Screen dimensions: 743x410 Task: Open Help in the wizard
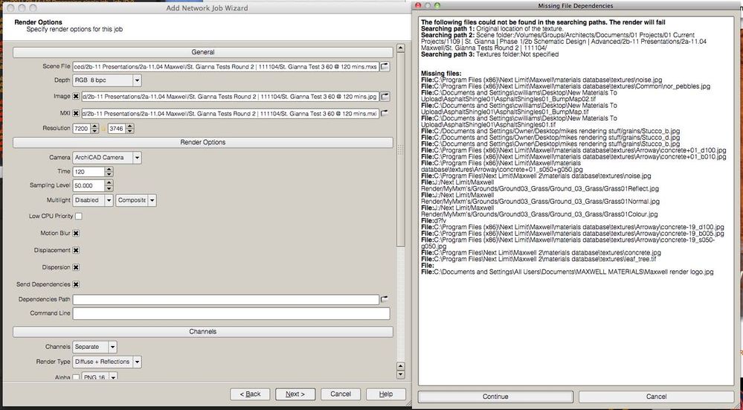[x=386, y=394]
